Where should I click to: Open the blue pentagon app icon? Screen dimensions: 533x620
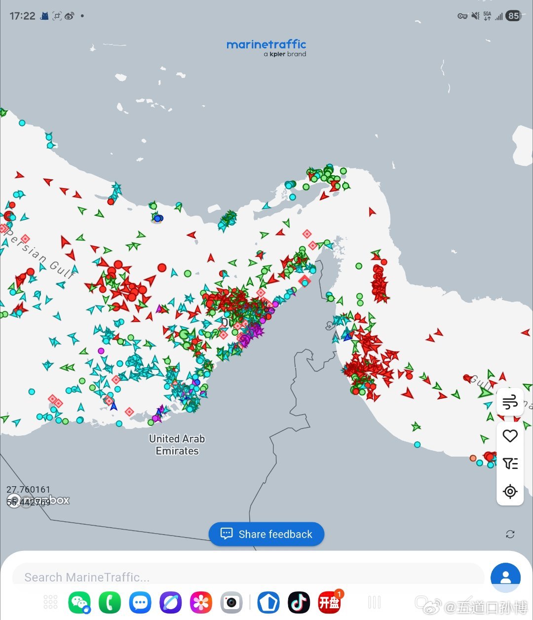(268, 602)
